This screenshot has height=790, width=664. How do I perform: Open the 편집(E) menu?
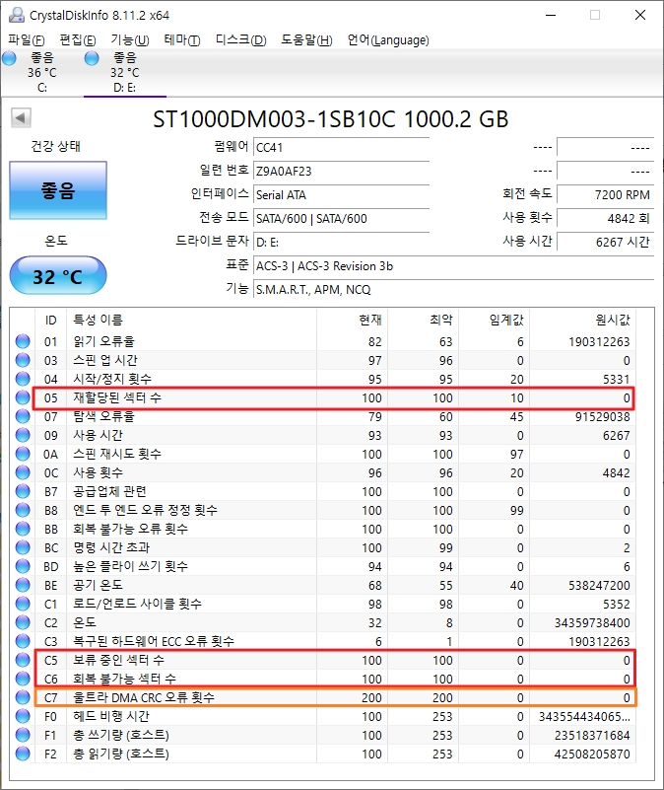pos(78,39)
